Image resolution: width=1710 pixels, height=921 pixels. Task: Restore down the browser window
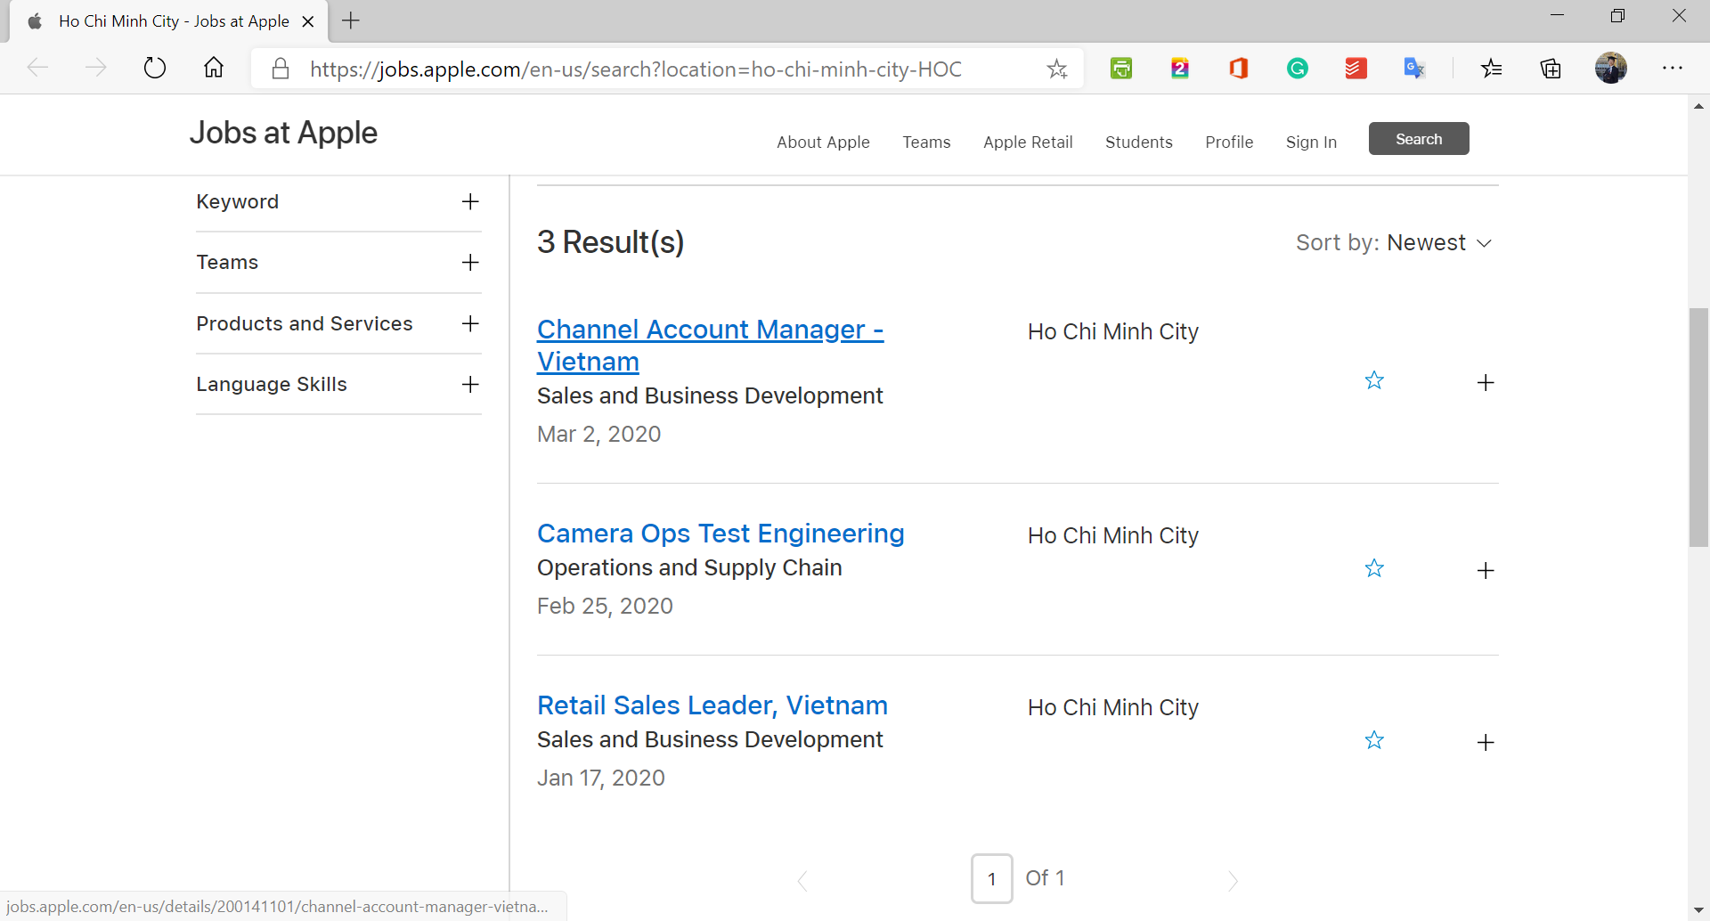(1618, 16)
